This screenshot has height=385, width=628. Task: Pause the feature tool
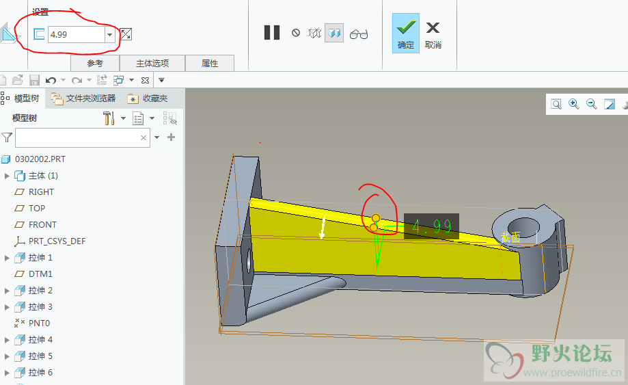coord(272,32)
